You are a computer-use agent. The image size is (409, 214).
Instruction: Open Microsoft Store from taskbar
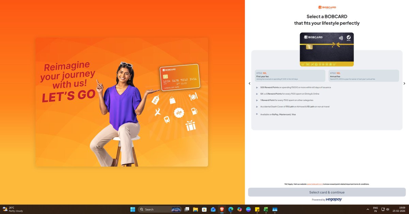pos(204,209)
